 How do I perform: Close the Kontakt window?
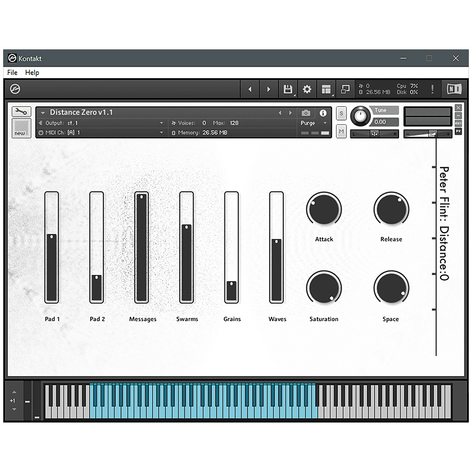[x=456, y=58]
